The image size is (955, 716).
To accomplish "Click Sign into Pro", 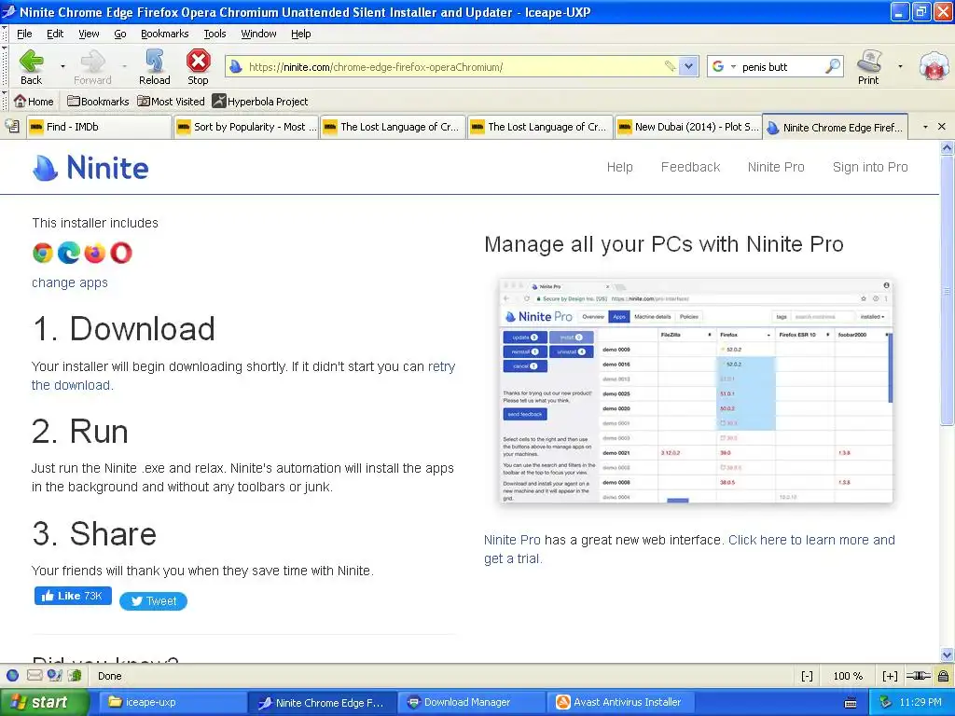I will point(870,167).
